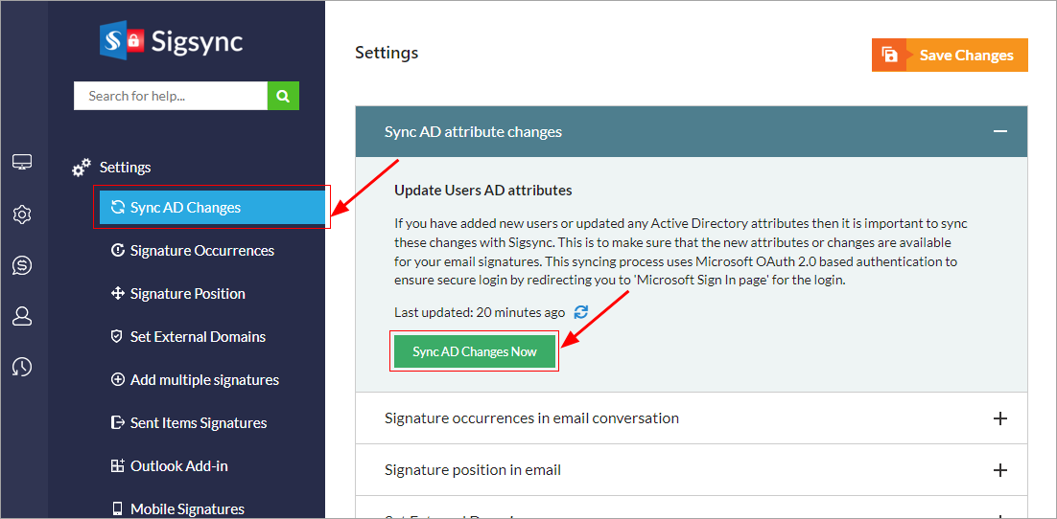This screenshot has height=519, width=1057.
Task: Open Signature Occurrences in sidebar
Action: tap(201, 251)
